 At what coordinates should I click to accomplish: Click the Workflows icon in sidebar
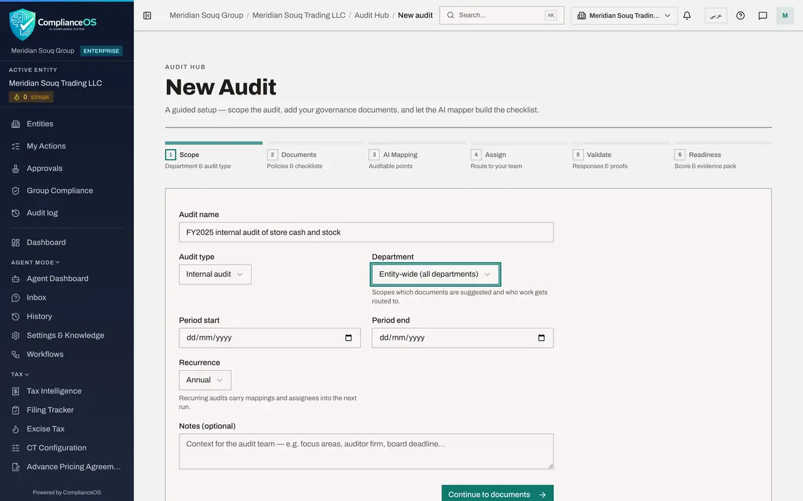pos(16,354)
